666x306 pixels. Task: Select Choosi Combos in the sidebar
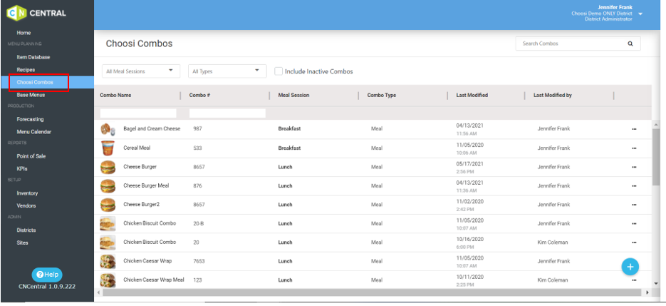35,82
